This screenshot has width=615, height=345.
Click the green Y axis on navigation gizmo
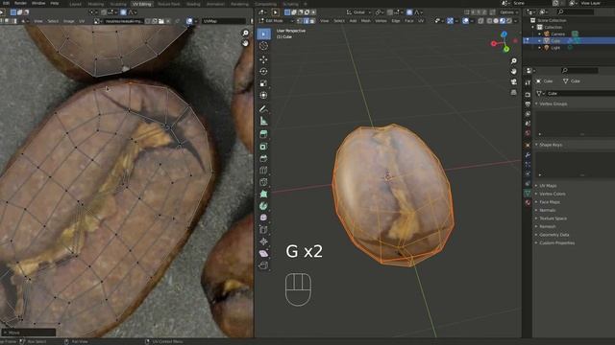[x=506, y=49]
